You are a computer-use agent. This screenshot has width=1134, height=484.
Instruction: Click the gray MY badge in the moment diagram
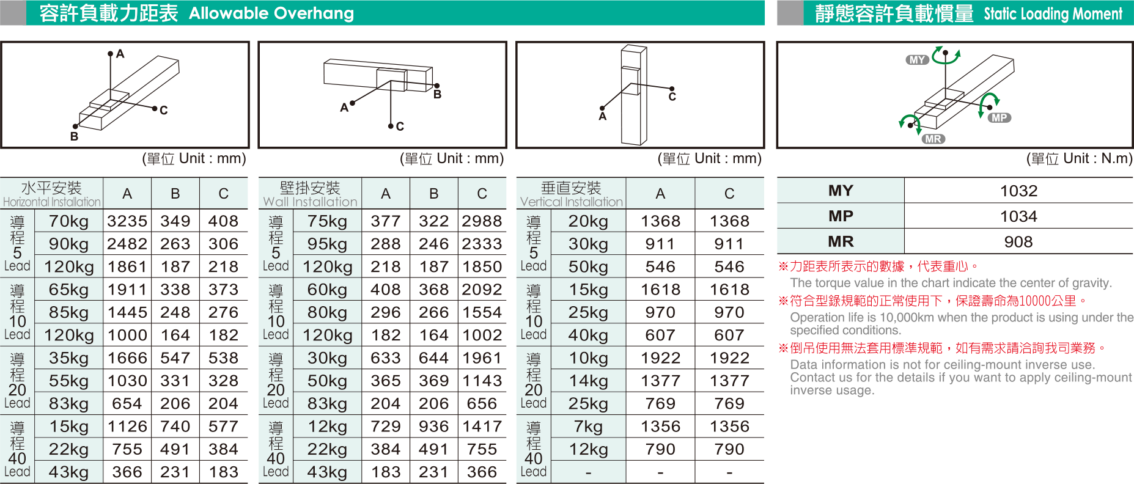pyautogui.click(x=917, y=60)
